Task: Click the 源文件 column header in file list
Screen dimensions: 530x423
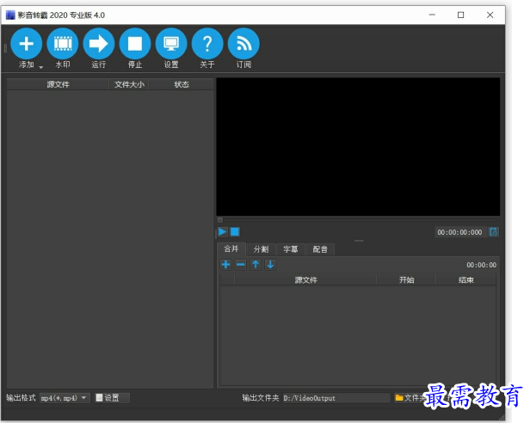Action: tap(58, 84)
